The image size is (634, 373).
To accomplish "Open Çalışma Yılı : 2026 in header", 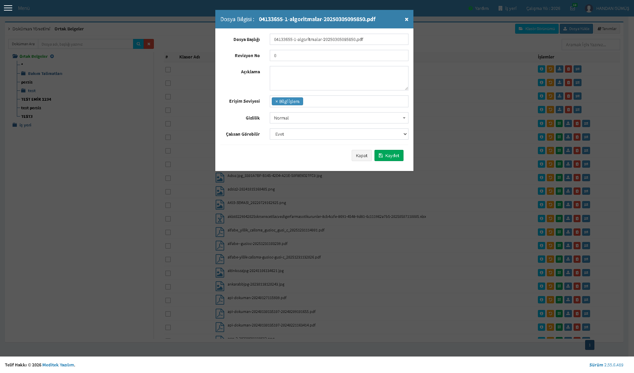I will click(x=543, y=8).
